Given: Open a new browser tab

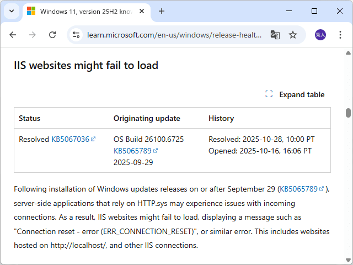Looking at the screenshot, I should 162,11.
